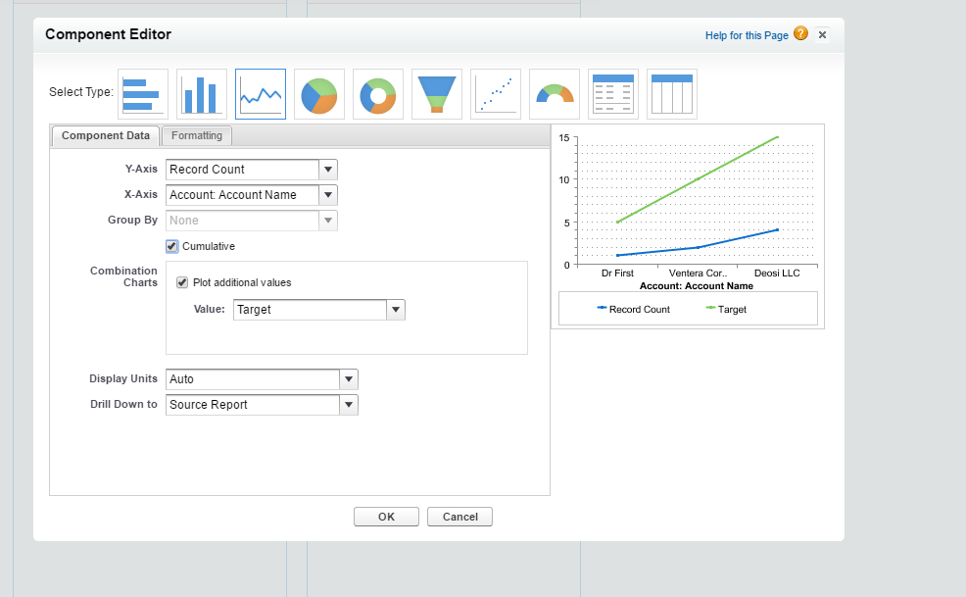
Task: Click the green Target legend swatch
Action: point(709,308)
